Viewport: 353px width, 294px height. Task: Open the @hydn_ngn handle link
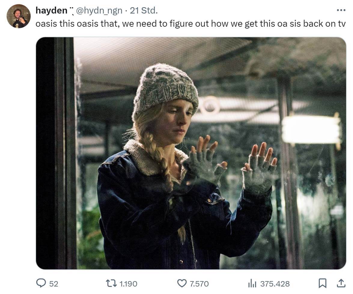point(99,10)
